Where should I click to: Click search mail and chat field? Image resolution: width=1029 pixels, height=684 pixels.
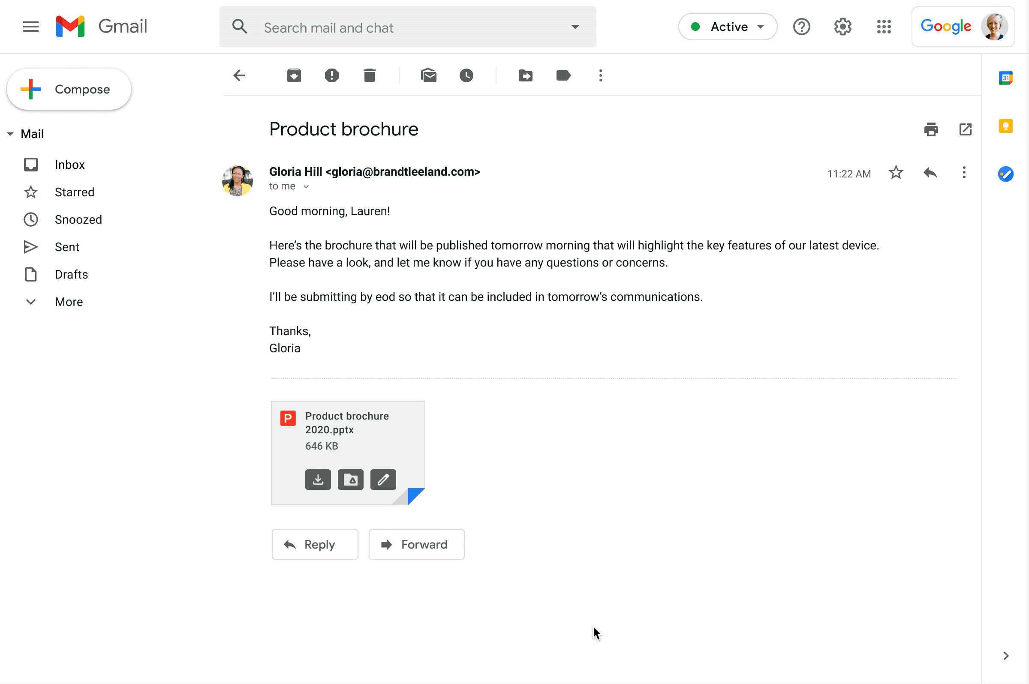click(x=408, y=27)
